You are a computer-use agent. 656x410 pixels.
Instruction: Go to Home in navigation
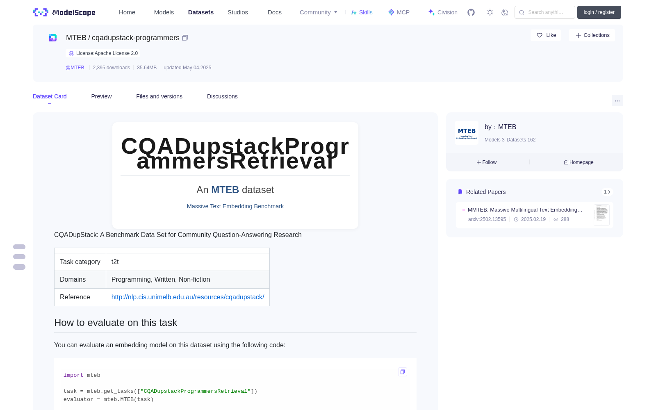(127, 12)
